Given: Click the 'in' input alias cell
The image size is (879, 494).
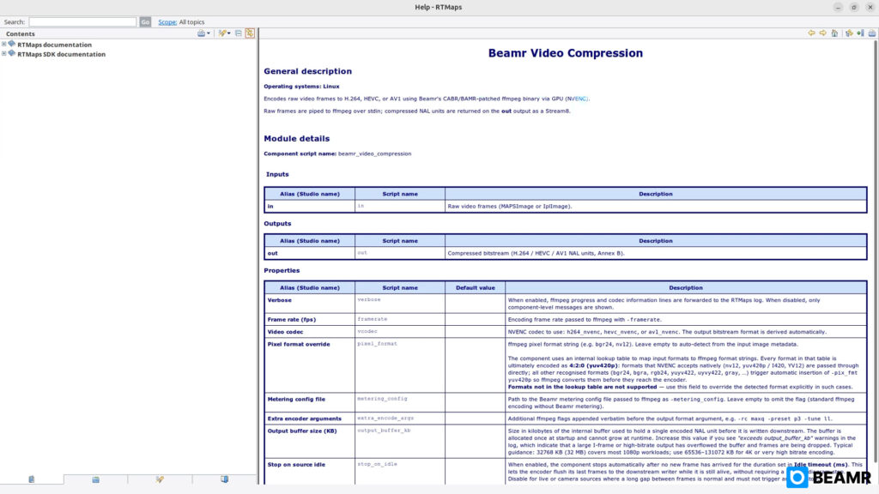Looking at the screenshot, I should 310,206.
